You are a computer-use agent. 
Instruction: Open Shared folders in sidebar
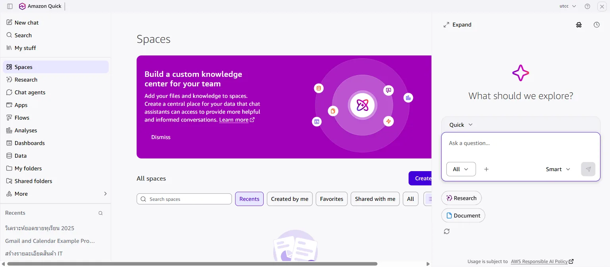pyautogui.click(x=56, y=181)
